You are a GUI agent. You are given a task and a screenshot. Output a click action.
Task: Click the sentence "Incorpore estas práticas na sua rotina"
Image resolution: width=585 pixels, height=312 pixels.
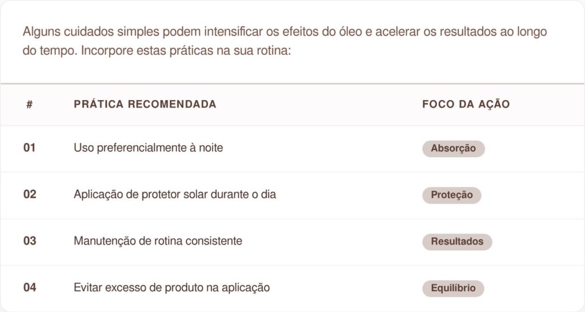186,50
